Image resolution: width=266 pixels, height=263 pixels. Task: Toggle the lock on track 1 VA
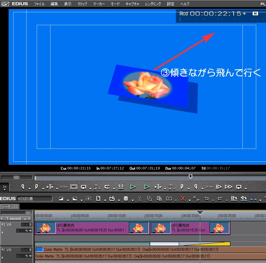click(x=23, y=250)
